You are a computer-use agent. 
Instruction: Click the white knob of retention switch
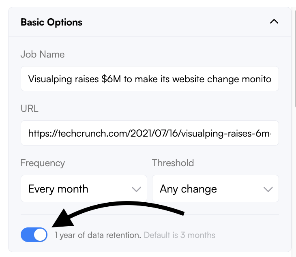40,235
